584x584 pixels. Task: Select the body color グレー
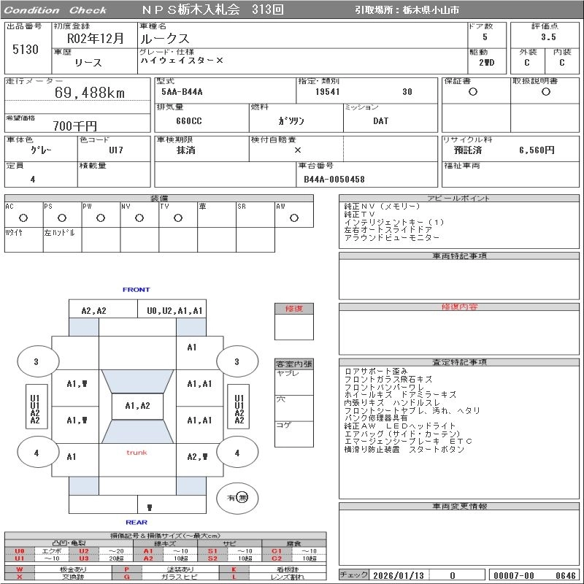point(41,150)
